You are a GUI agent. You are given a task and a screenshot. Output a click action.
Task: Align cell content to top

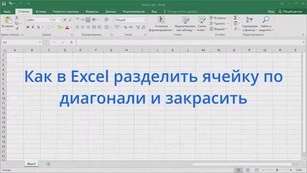(78, 20)
